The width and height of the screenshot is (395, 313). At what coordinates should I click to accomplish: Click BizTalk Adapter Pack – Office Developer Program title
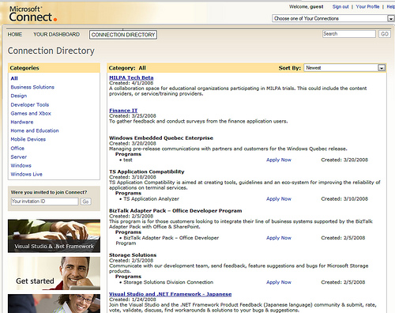[x=175, y=211]
